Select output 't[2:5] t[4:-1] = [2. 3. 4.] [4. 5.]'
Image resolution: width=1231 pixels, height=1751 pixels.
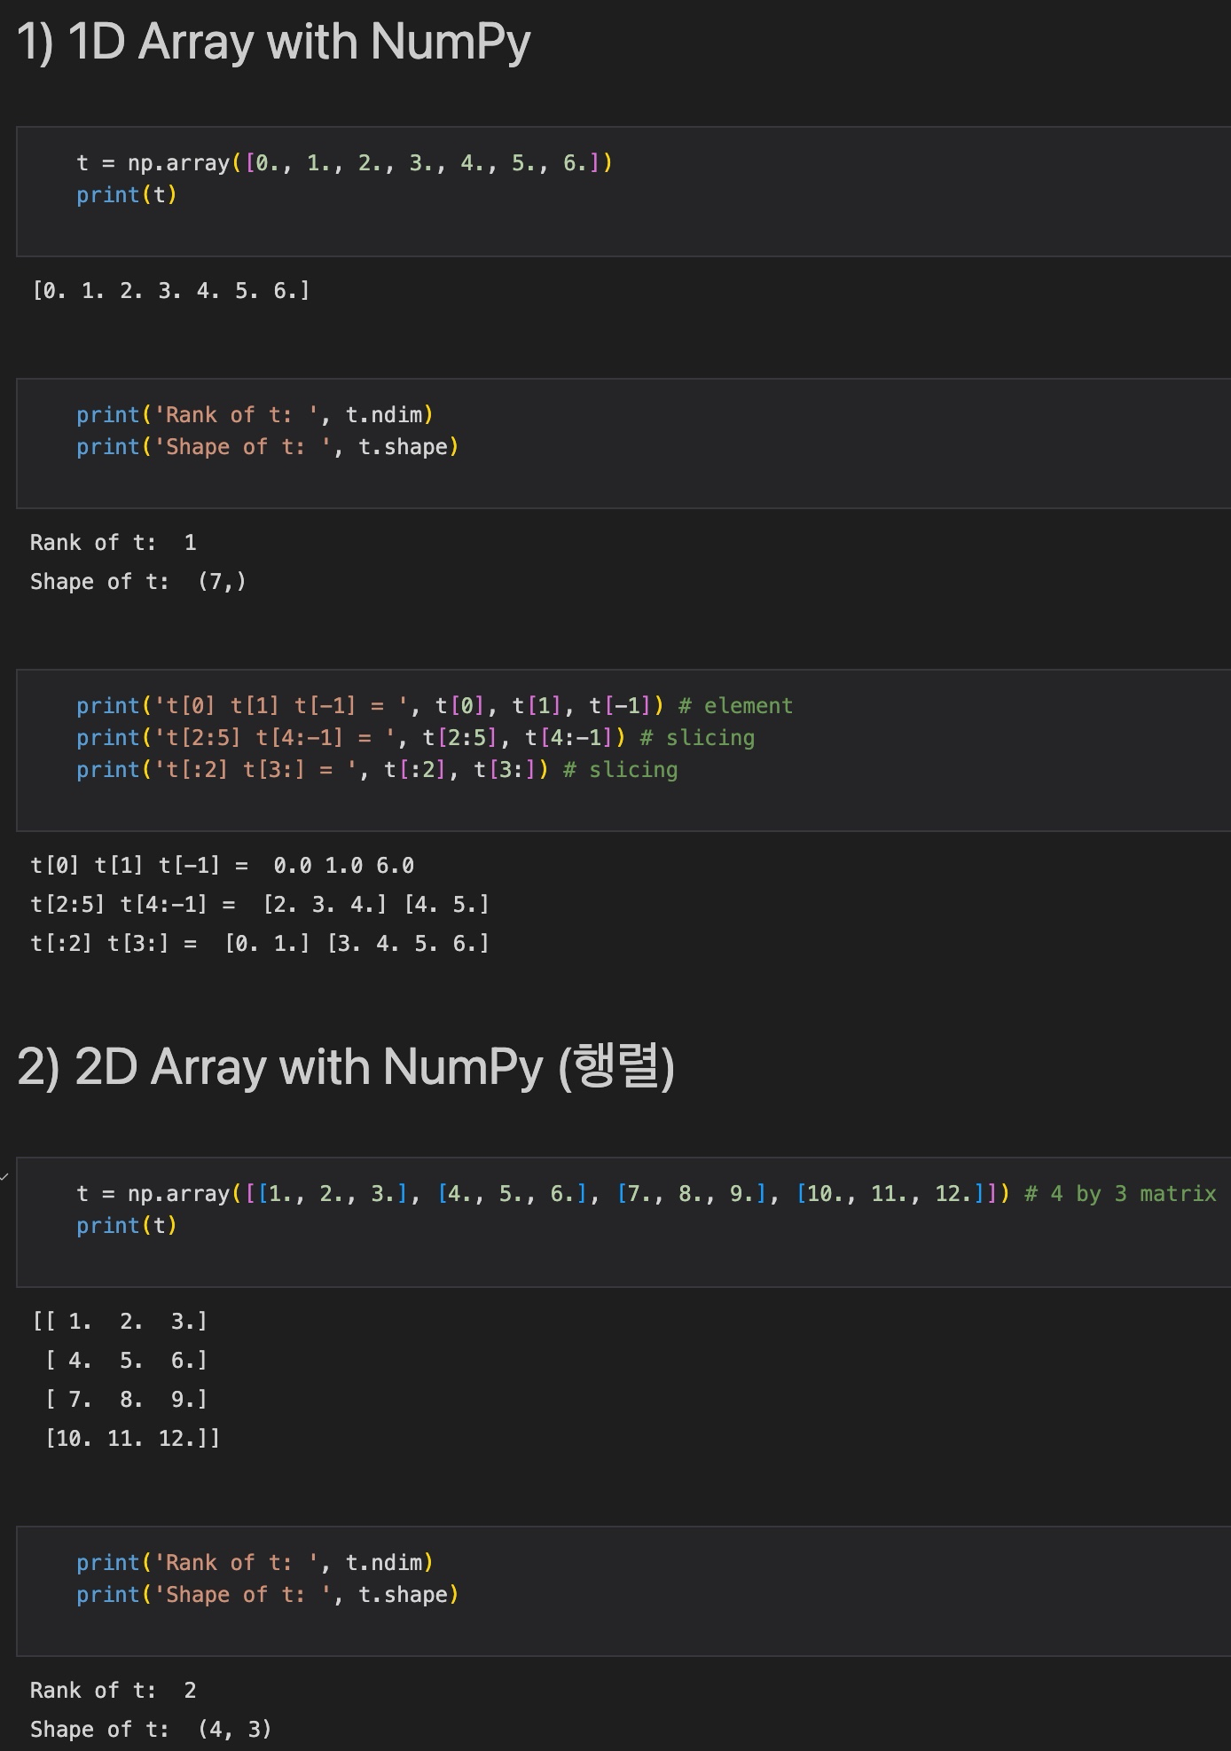click(x=260, y=905)
